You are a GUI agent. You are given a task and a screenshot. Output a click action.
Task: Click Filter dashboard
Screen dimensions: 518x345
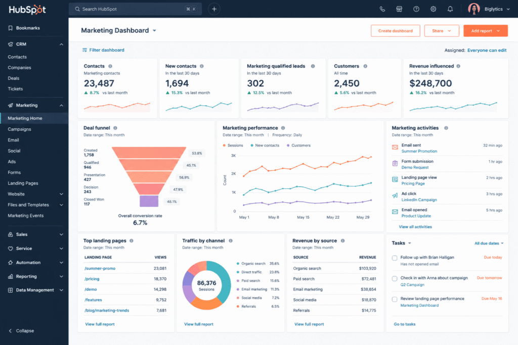(x=103, y=50)
